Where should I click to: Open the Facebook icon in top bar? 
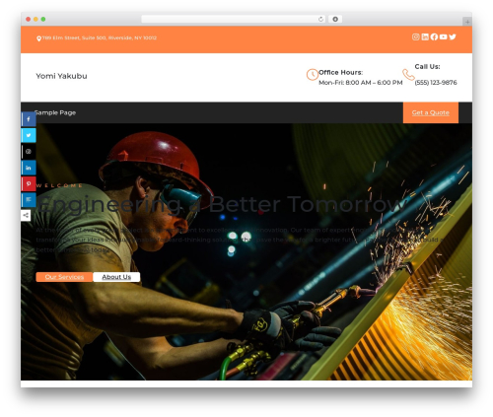tap(434, 37)
